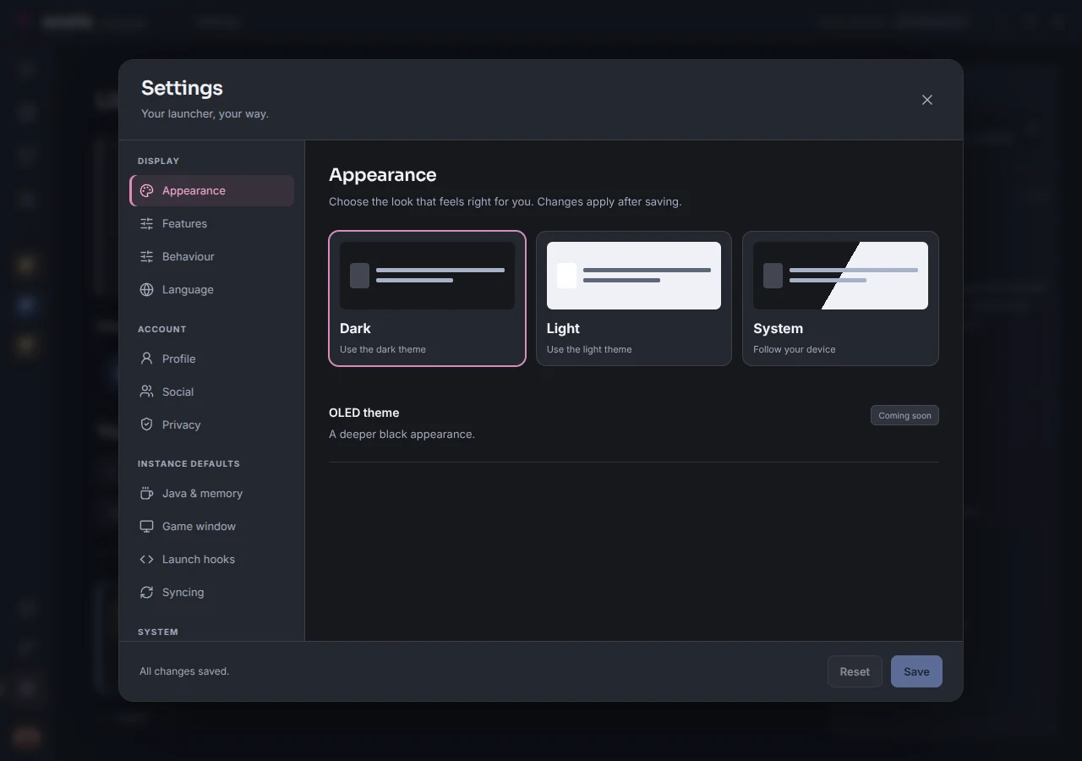Viewport: 1082px width, 761px height.
Task: Click the DISPLAY section header
Action: [x=158, y=162]
